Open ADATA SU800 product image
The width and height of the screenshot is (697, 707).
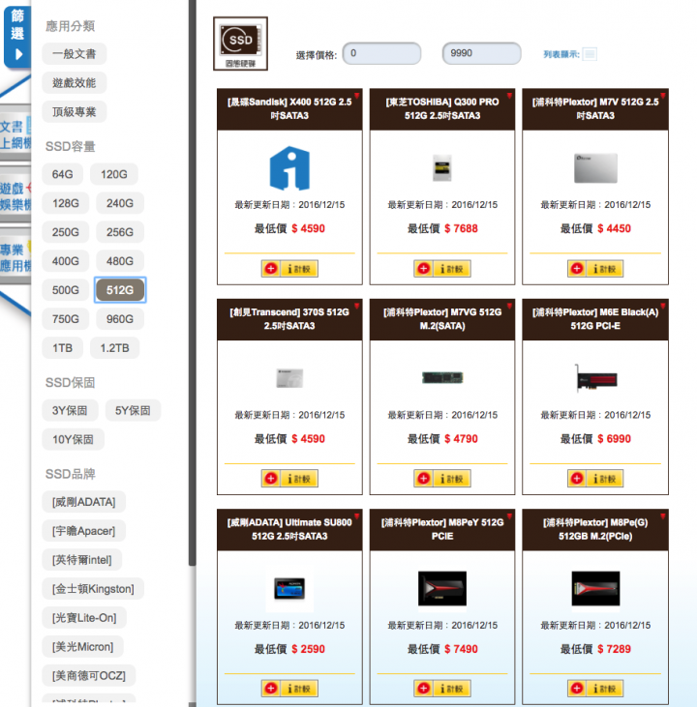(x=289, y=588)
